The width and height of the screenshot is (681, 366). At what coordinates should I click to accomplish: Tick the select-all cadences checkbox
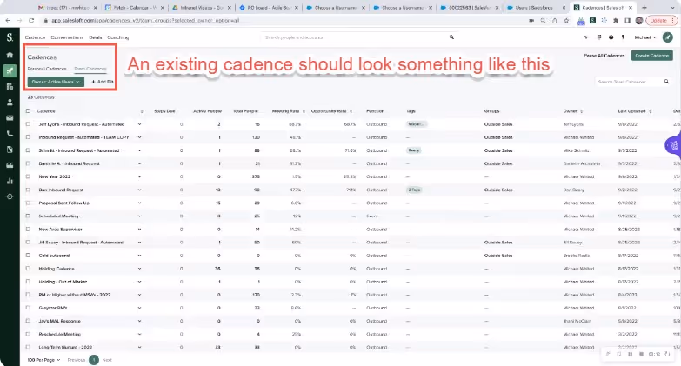(28, 111)
